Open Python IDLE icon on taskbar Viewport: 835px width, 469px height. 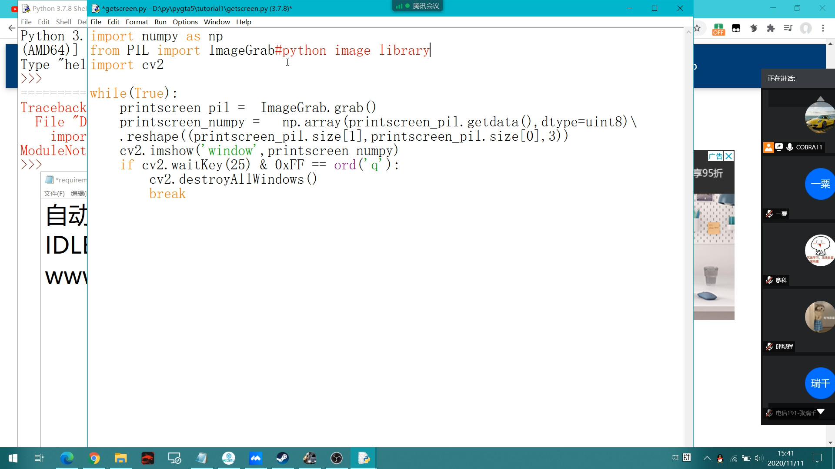tap(364, 458)
